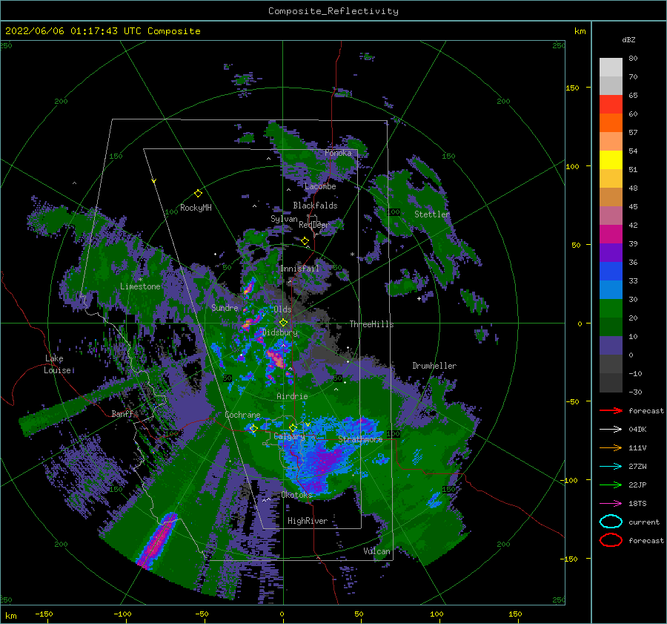The width and height of the screenshot is (667, 624).
Task: Click the Composite_Reflectivity title text
Action: coord(333,11)
